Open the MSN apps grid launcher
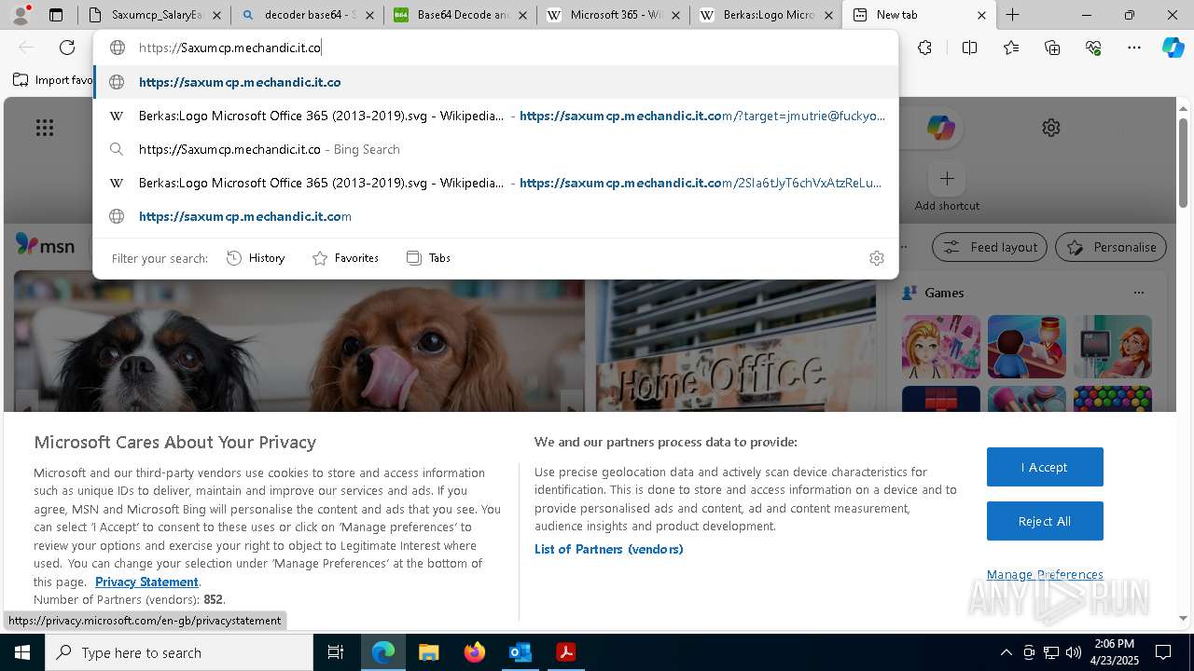Image resolution: width=1194 pixels, height=671 pixels. [44, 128]
